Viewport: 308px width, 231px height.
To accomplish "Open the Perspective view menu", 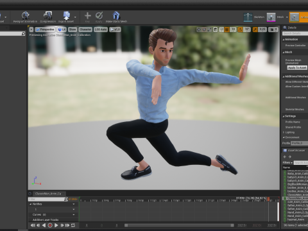I will 45,30.
